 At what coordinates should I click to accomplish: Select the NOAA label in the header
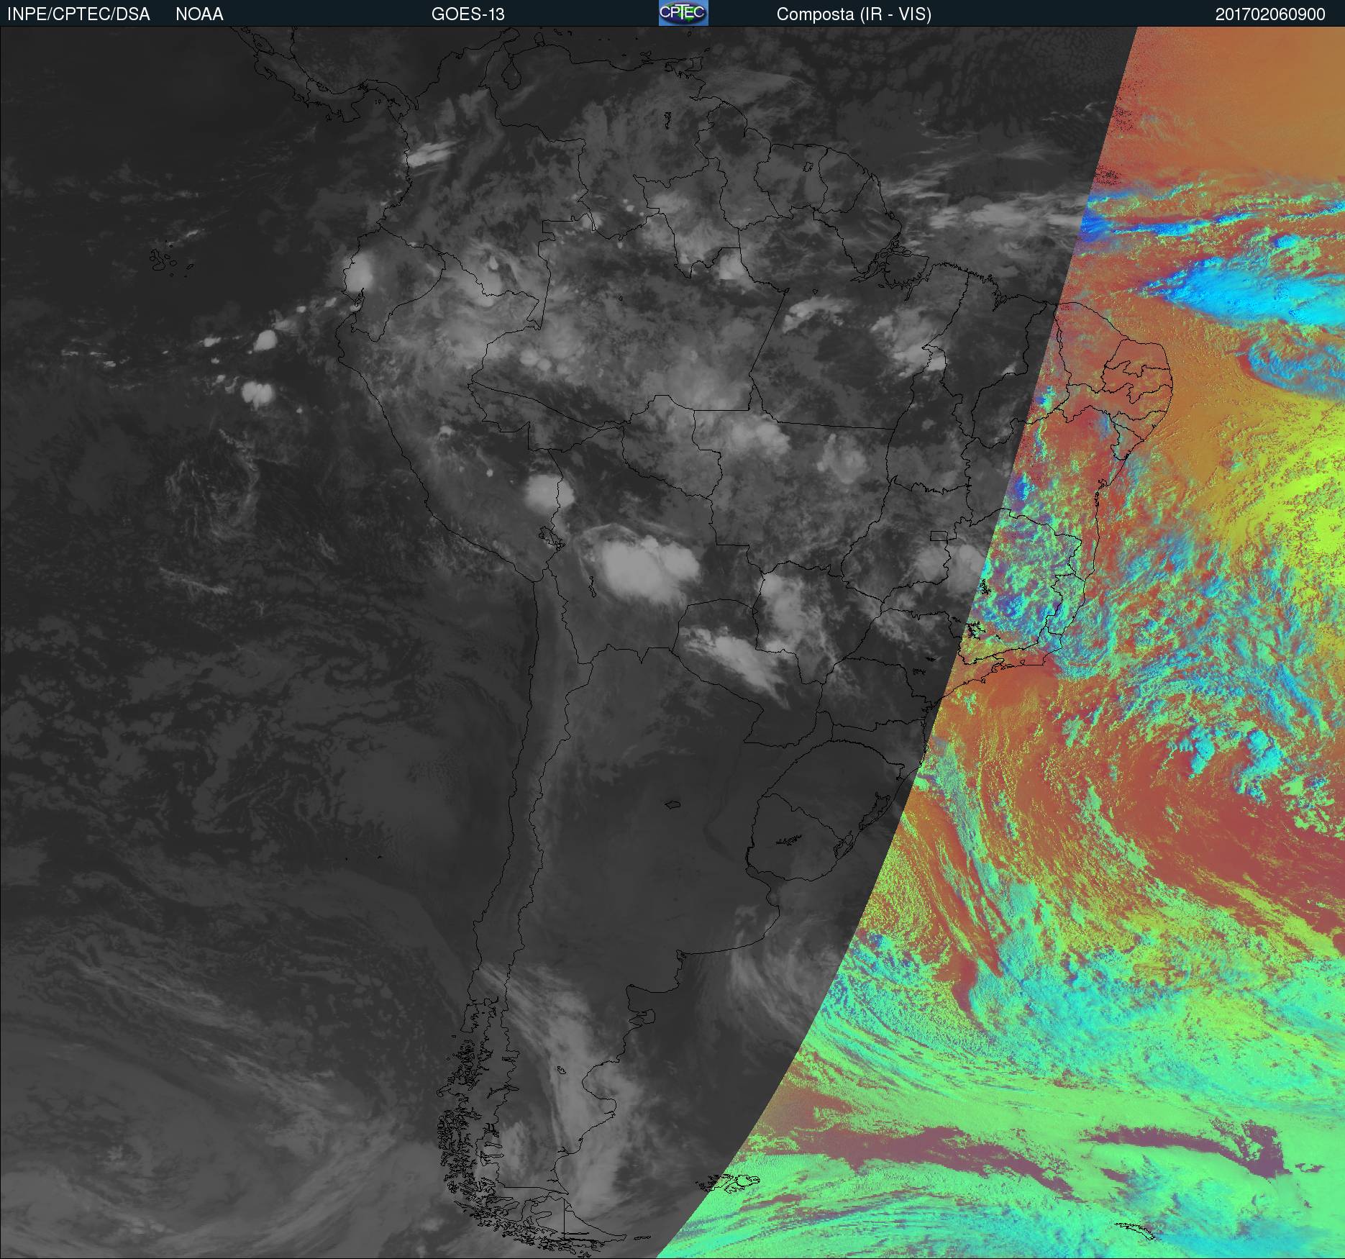(x=199, y=14)
